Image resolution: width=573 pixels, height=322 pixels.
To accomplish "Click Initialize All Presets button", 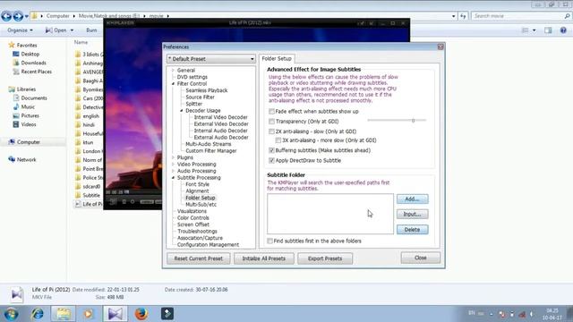I will (264, 258).
